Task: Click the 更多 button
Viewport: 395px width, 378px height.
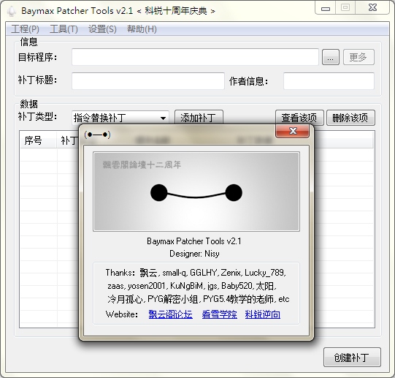Action: (x=358, y=57)
